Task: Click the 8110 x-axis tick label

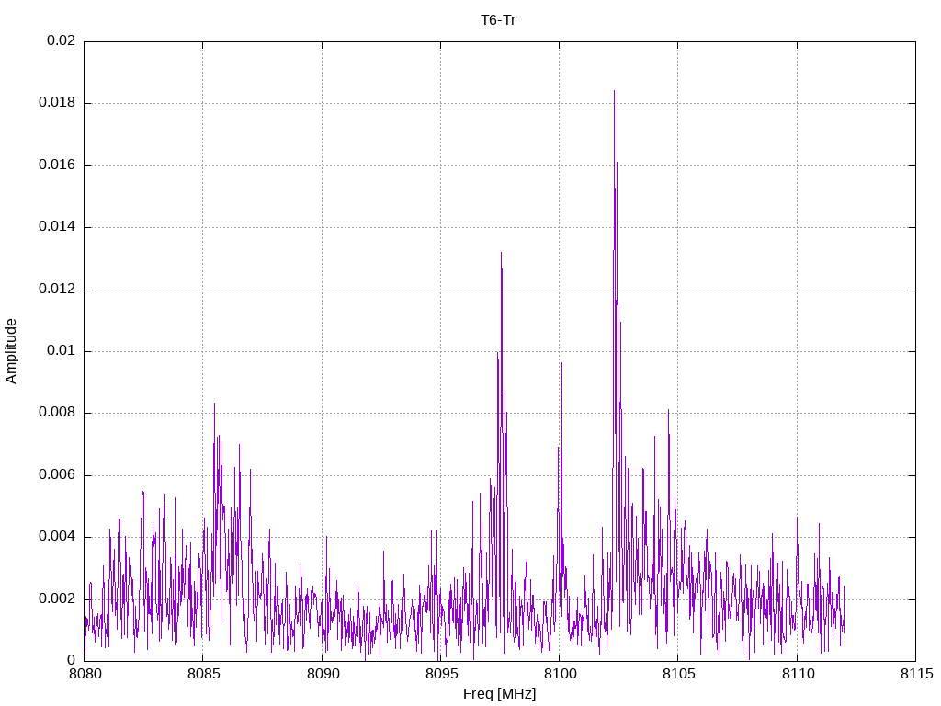Action: 799,674
